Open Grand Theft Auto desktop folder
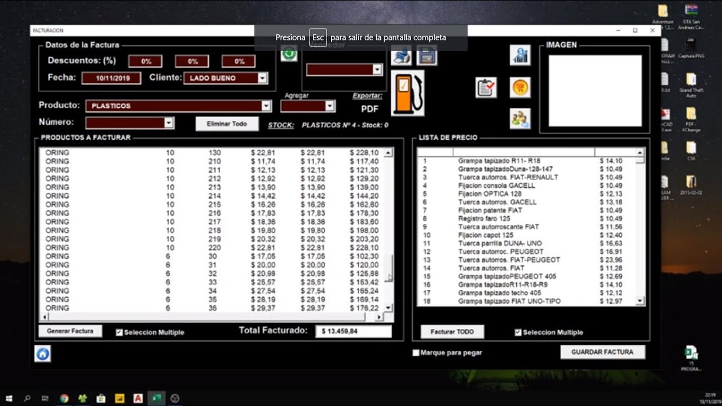The image size is (722, 406). [691, 85]
